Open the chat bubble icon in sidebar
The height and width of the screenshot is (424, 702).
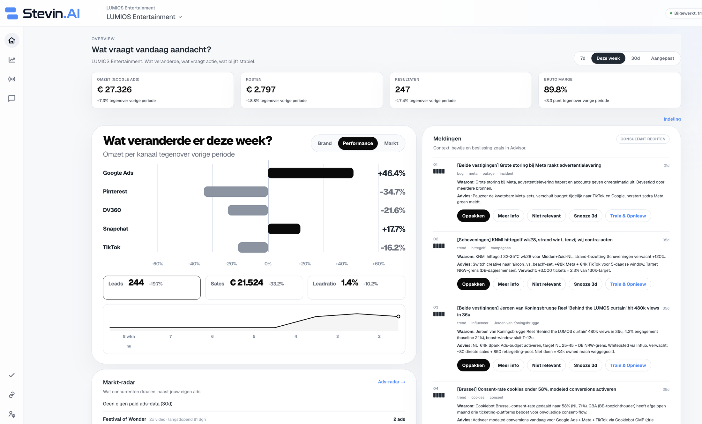pyautogui.click(x=12, y=98)
